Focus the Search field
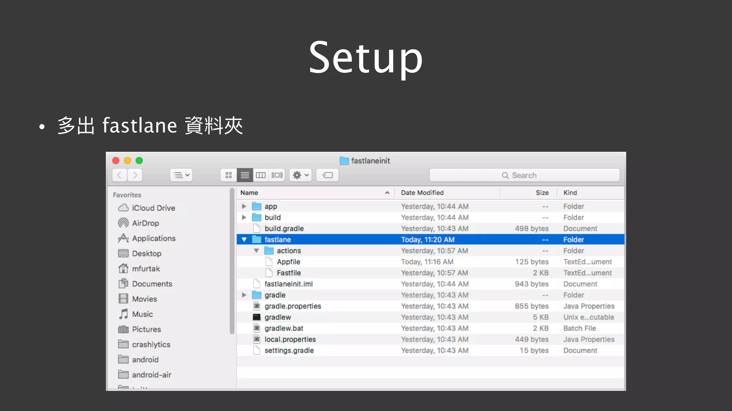Screen dimensions: 732x411 pos(524,175)
